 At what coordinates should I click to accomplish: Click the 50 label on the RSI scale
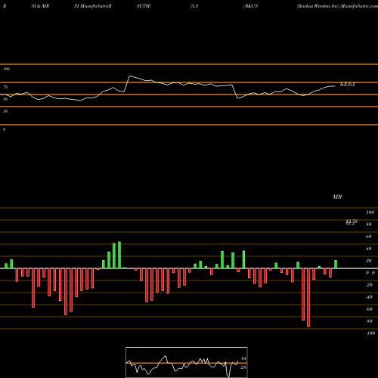point(5,99)
